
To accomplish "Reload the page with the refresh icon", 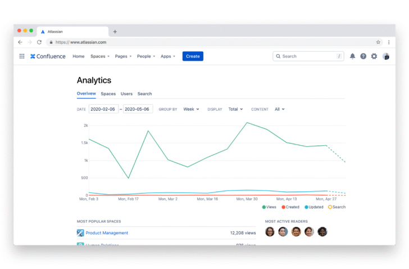I will click(39, 42).
